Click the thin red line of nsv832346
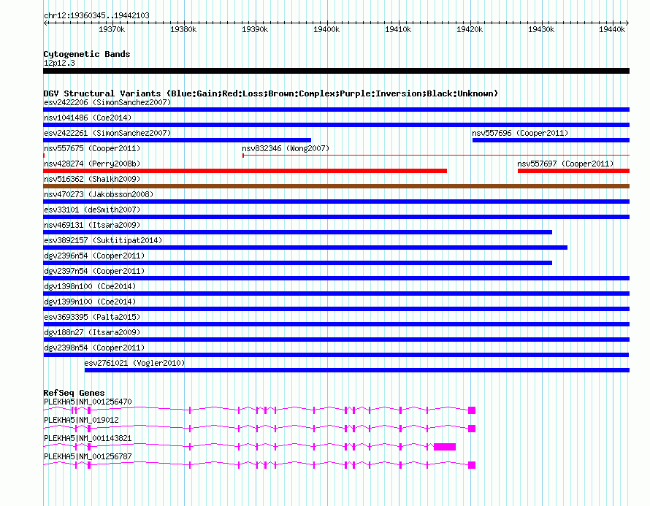 click(436, 155)
